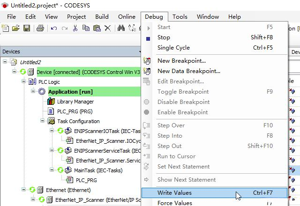
Task: Open the File menu
Action: point(11,17)
